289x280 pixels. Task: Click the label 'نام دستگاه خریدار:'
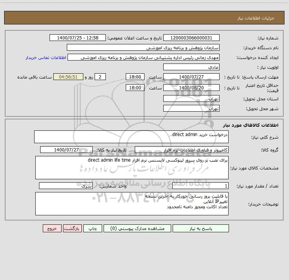click(x=261, y=48)
